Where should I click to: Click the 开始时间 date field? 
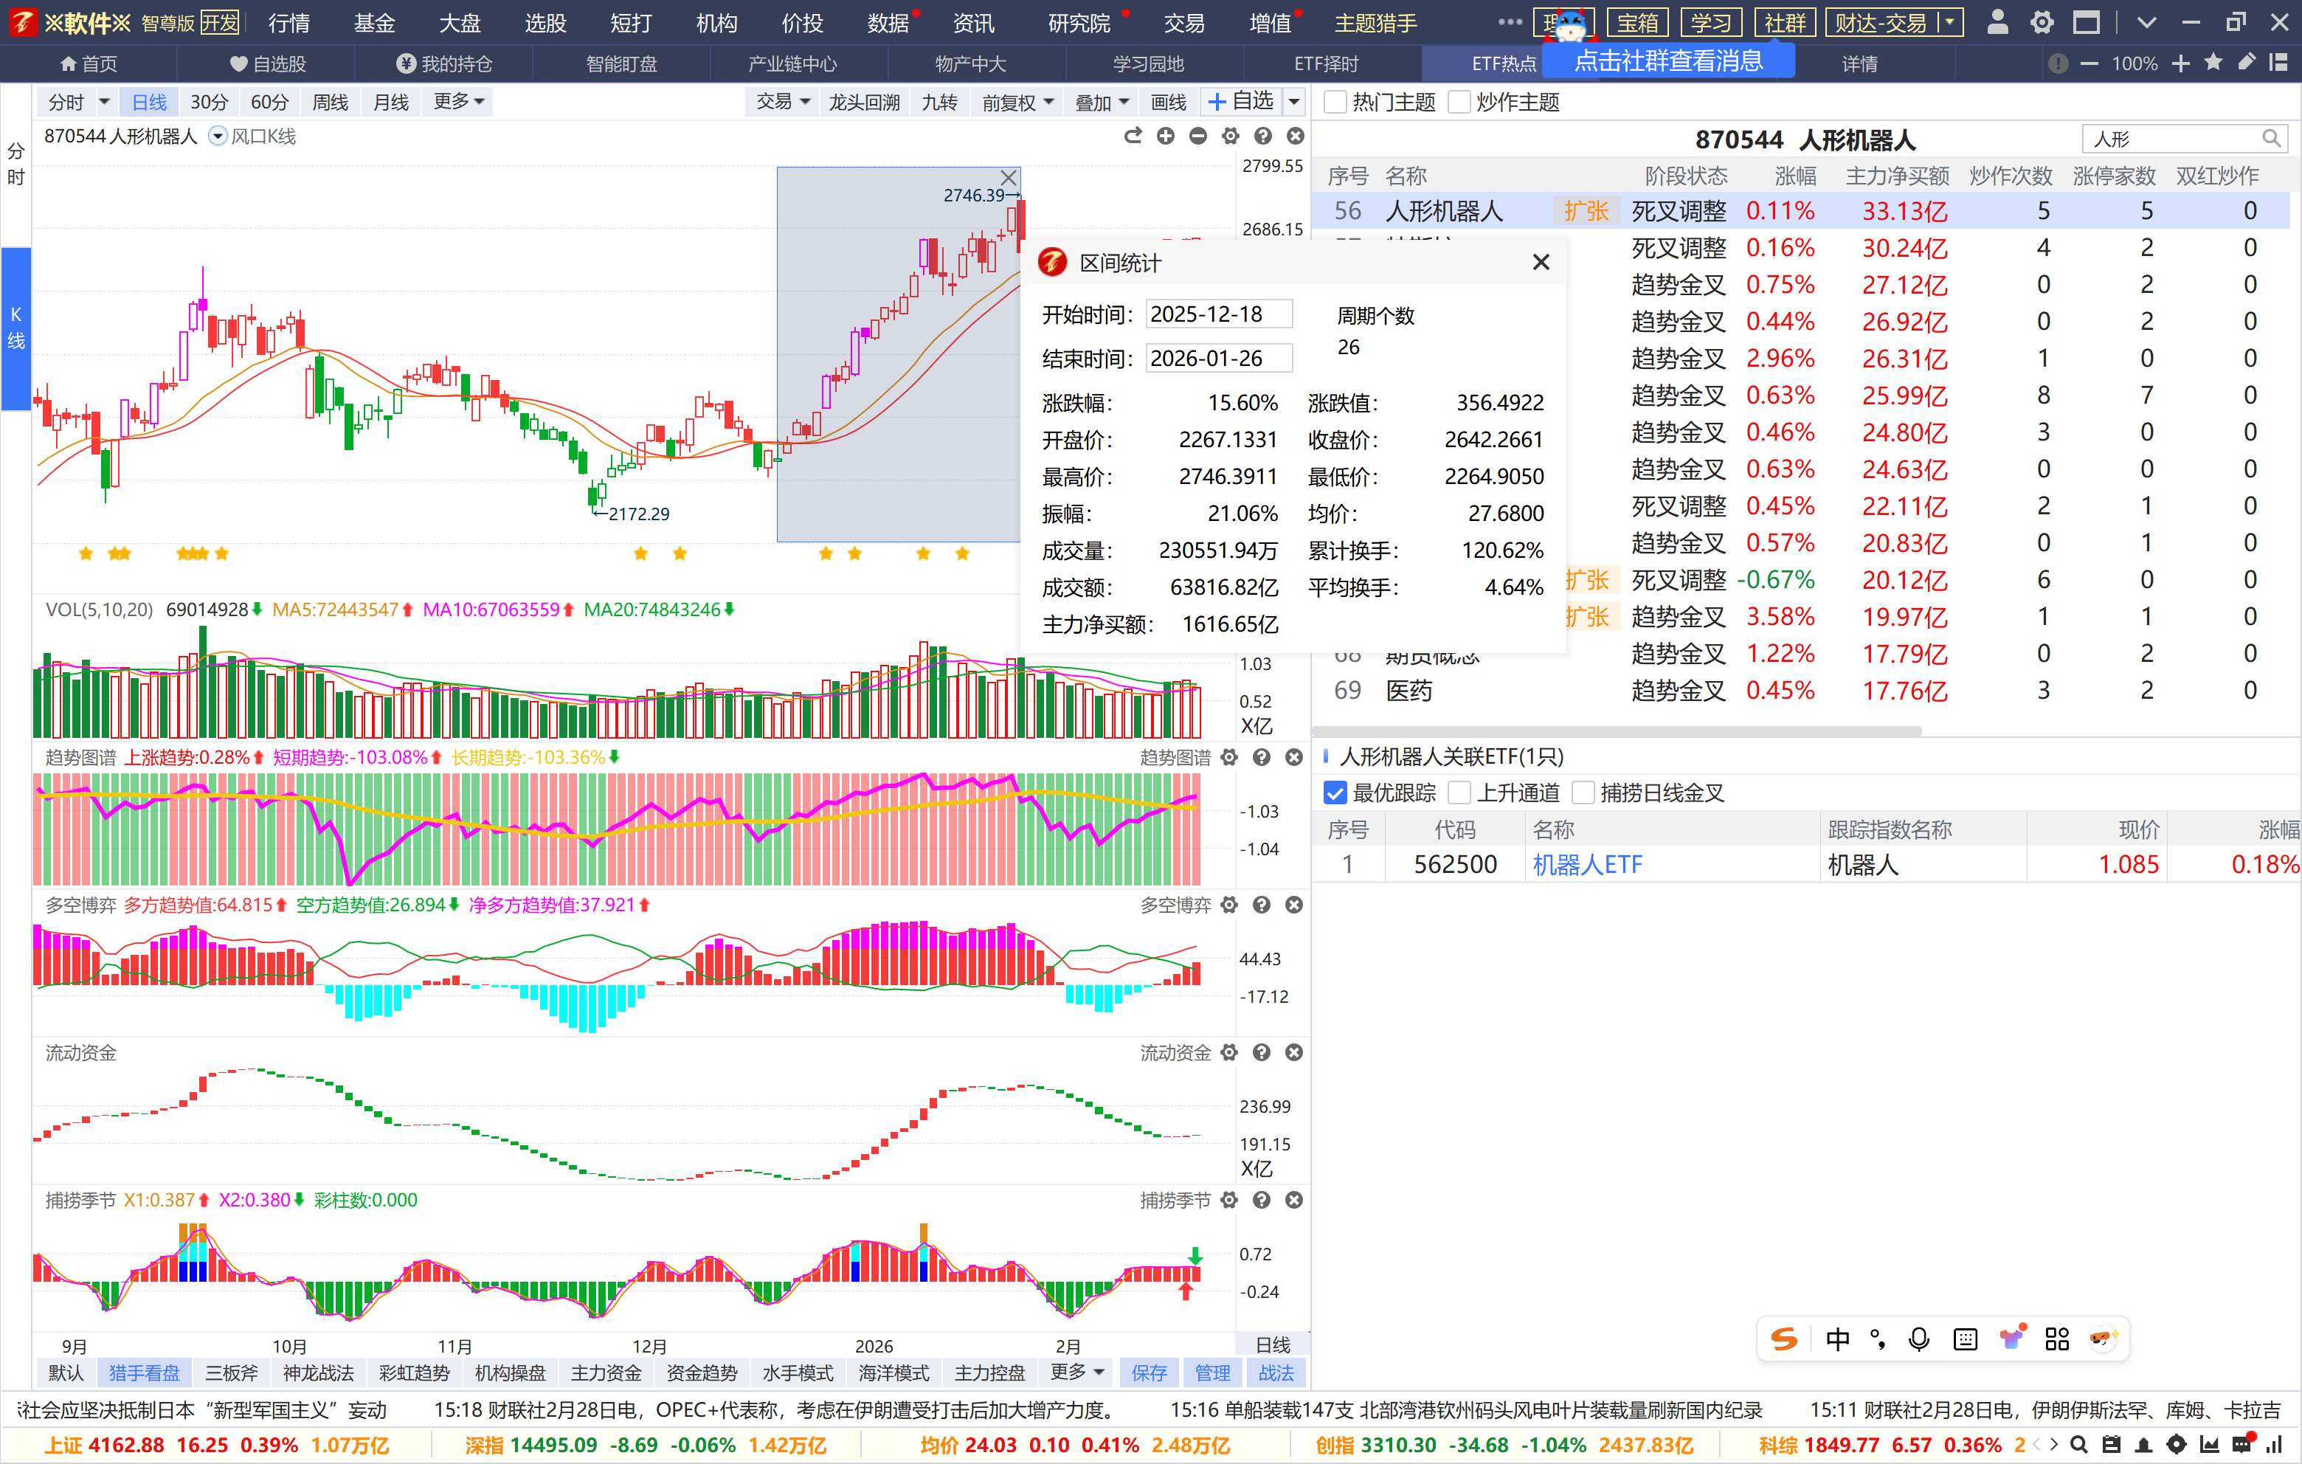tap(1218, 314)
